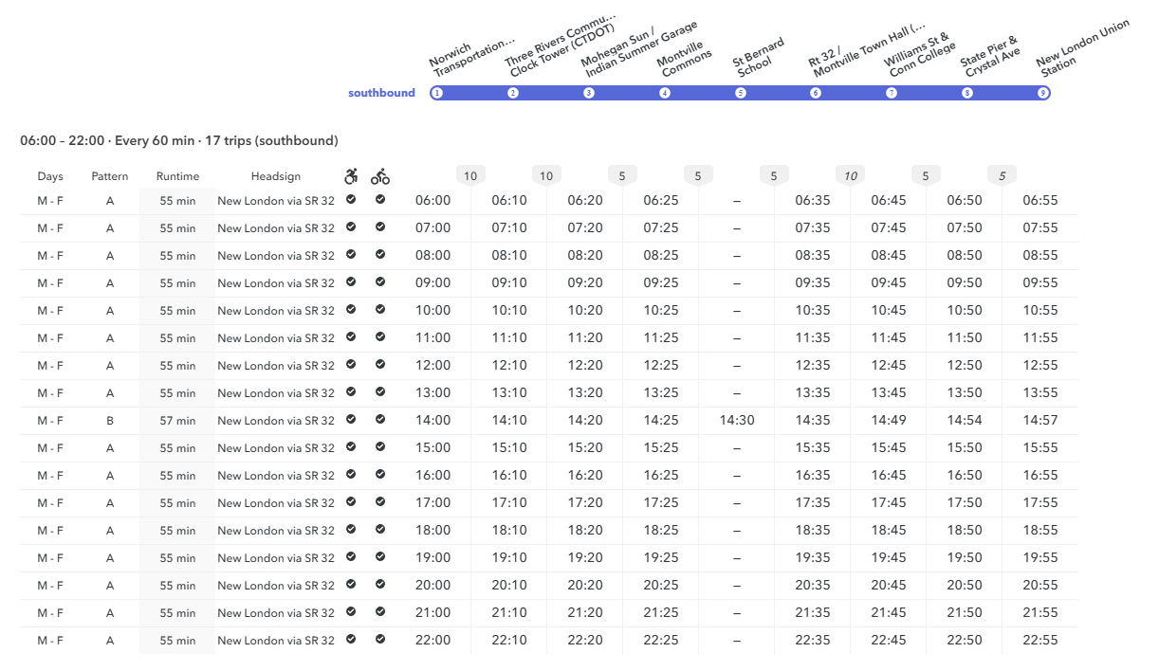Click wheelchair checkmark in 06:00 trip row

click(351, 200)
